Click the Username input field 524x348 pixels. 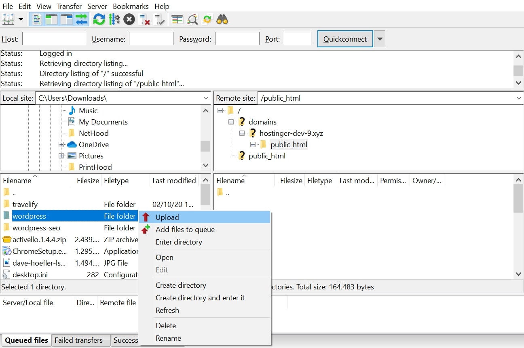(151, 39)
